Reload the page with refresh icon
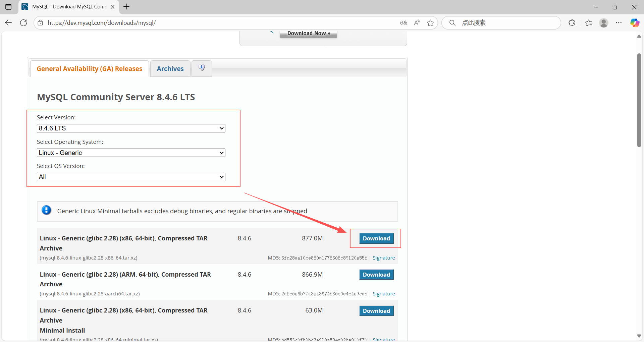The height and width of the screenshot is (342, 644). tap(23, 23)
